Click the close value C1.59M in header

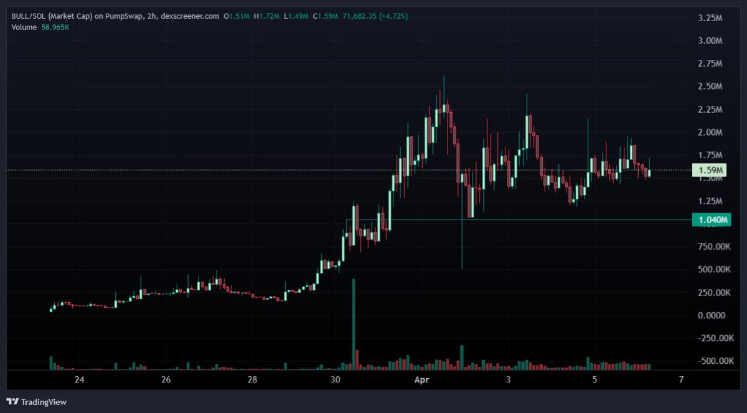(326, 16)
